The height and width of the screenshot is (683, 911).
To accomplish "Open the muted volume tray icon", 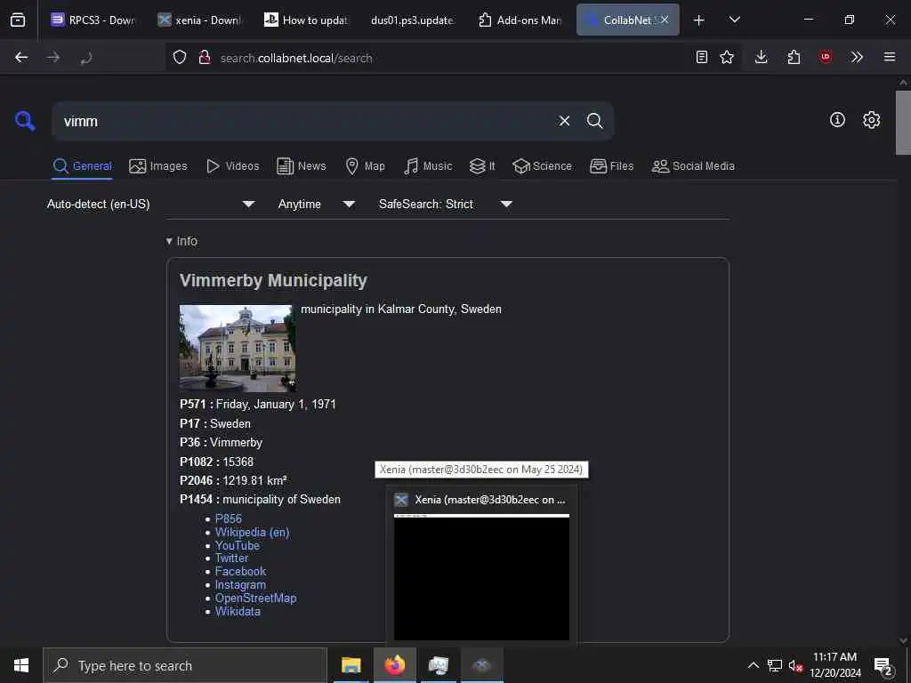I will (795, 665).
